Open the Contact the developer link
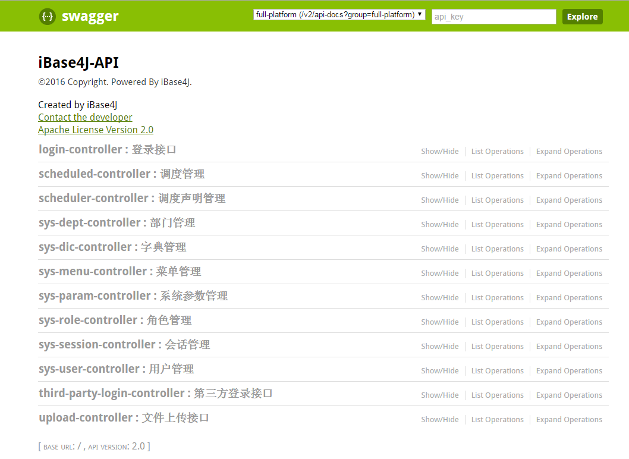The image size is (629, 459). 85,117
